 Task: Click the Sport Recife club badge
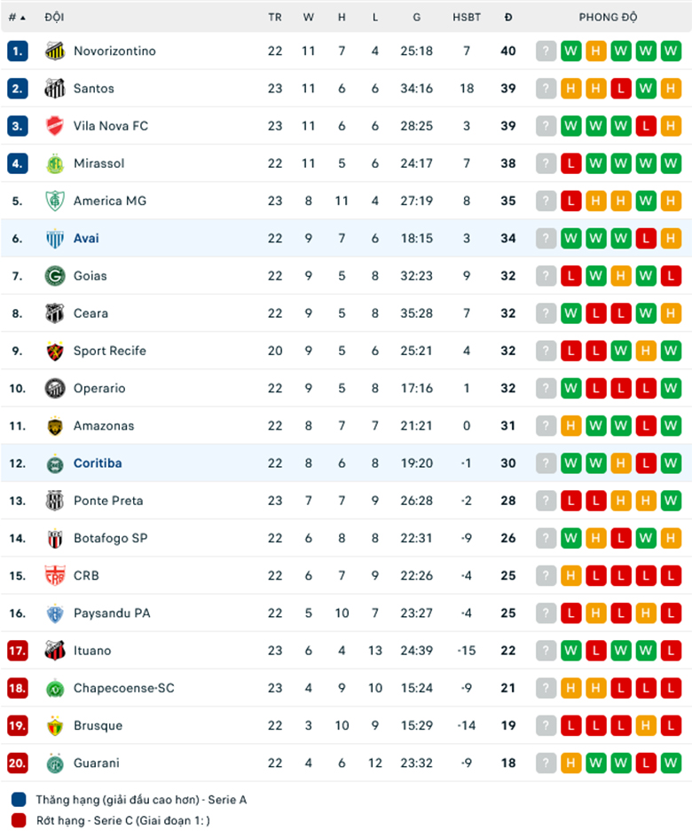pyautogui.click(x=55, y=351)
